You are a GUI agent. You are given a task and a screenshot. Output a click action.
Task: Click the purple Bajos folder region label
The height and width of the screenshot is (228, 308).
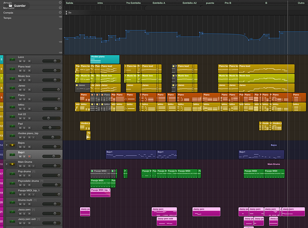pos(273,145)
